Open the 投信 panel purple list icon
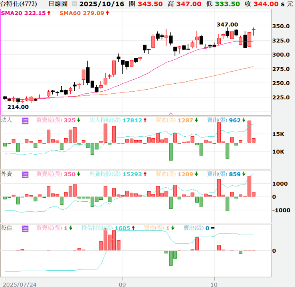 25,228
